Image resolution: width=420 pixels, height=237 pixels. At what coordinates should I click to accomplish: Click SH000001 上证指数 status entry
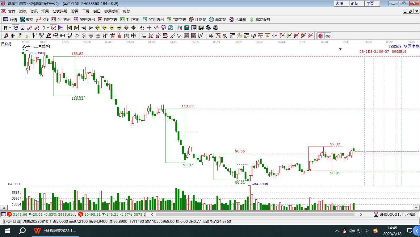pos(397,214)
